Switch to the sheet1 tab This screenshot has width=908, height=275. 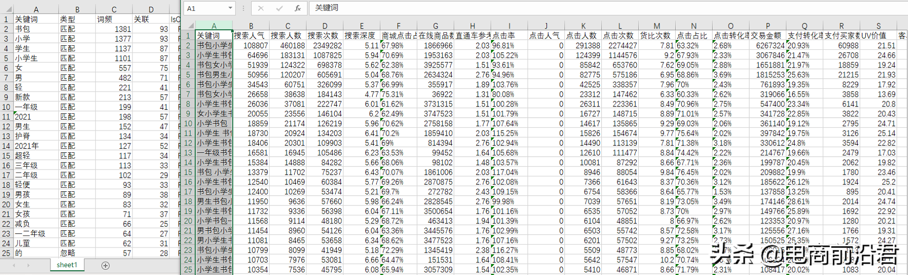click(67, 265)
